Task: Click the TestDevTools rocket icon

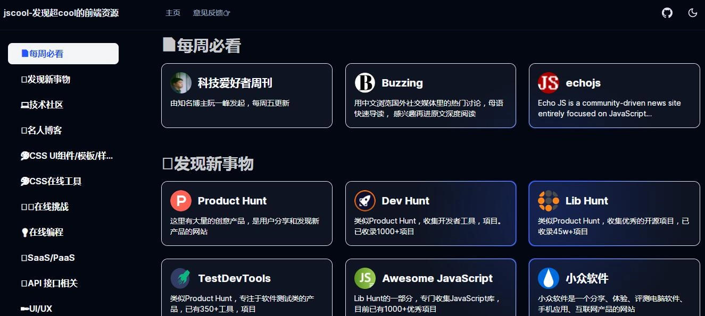Action: tap(181, 278)
